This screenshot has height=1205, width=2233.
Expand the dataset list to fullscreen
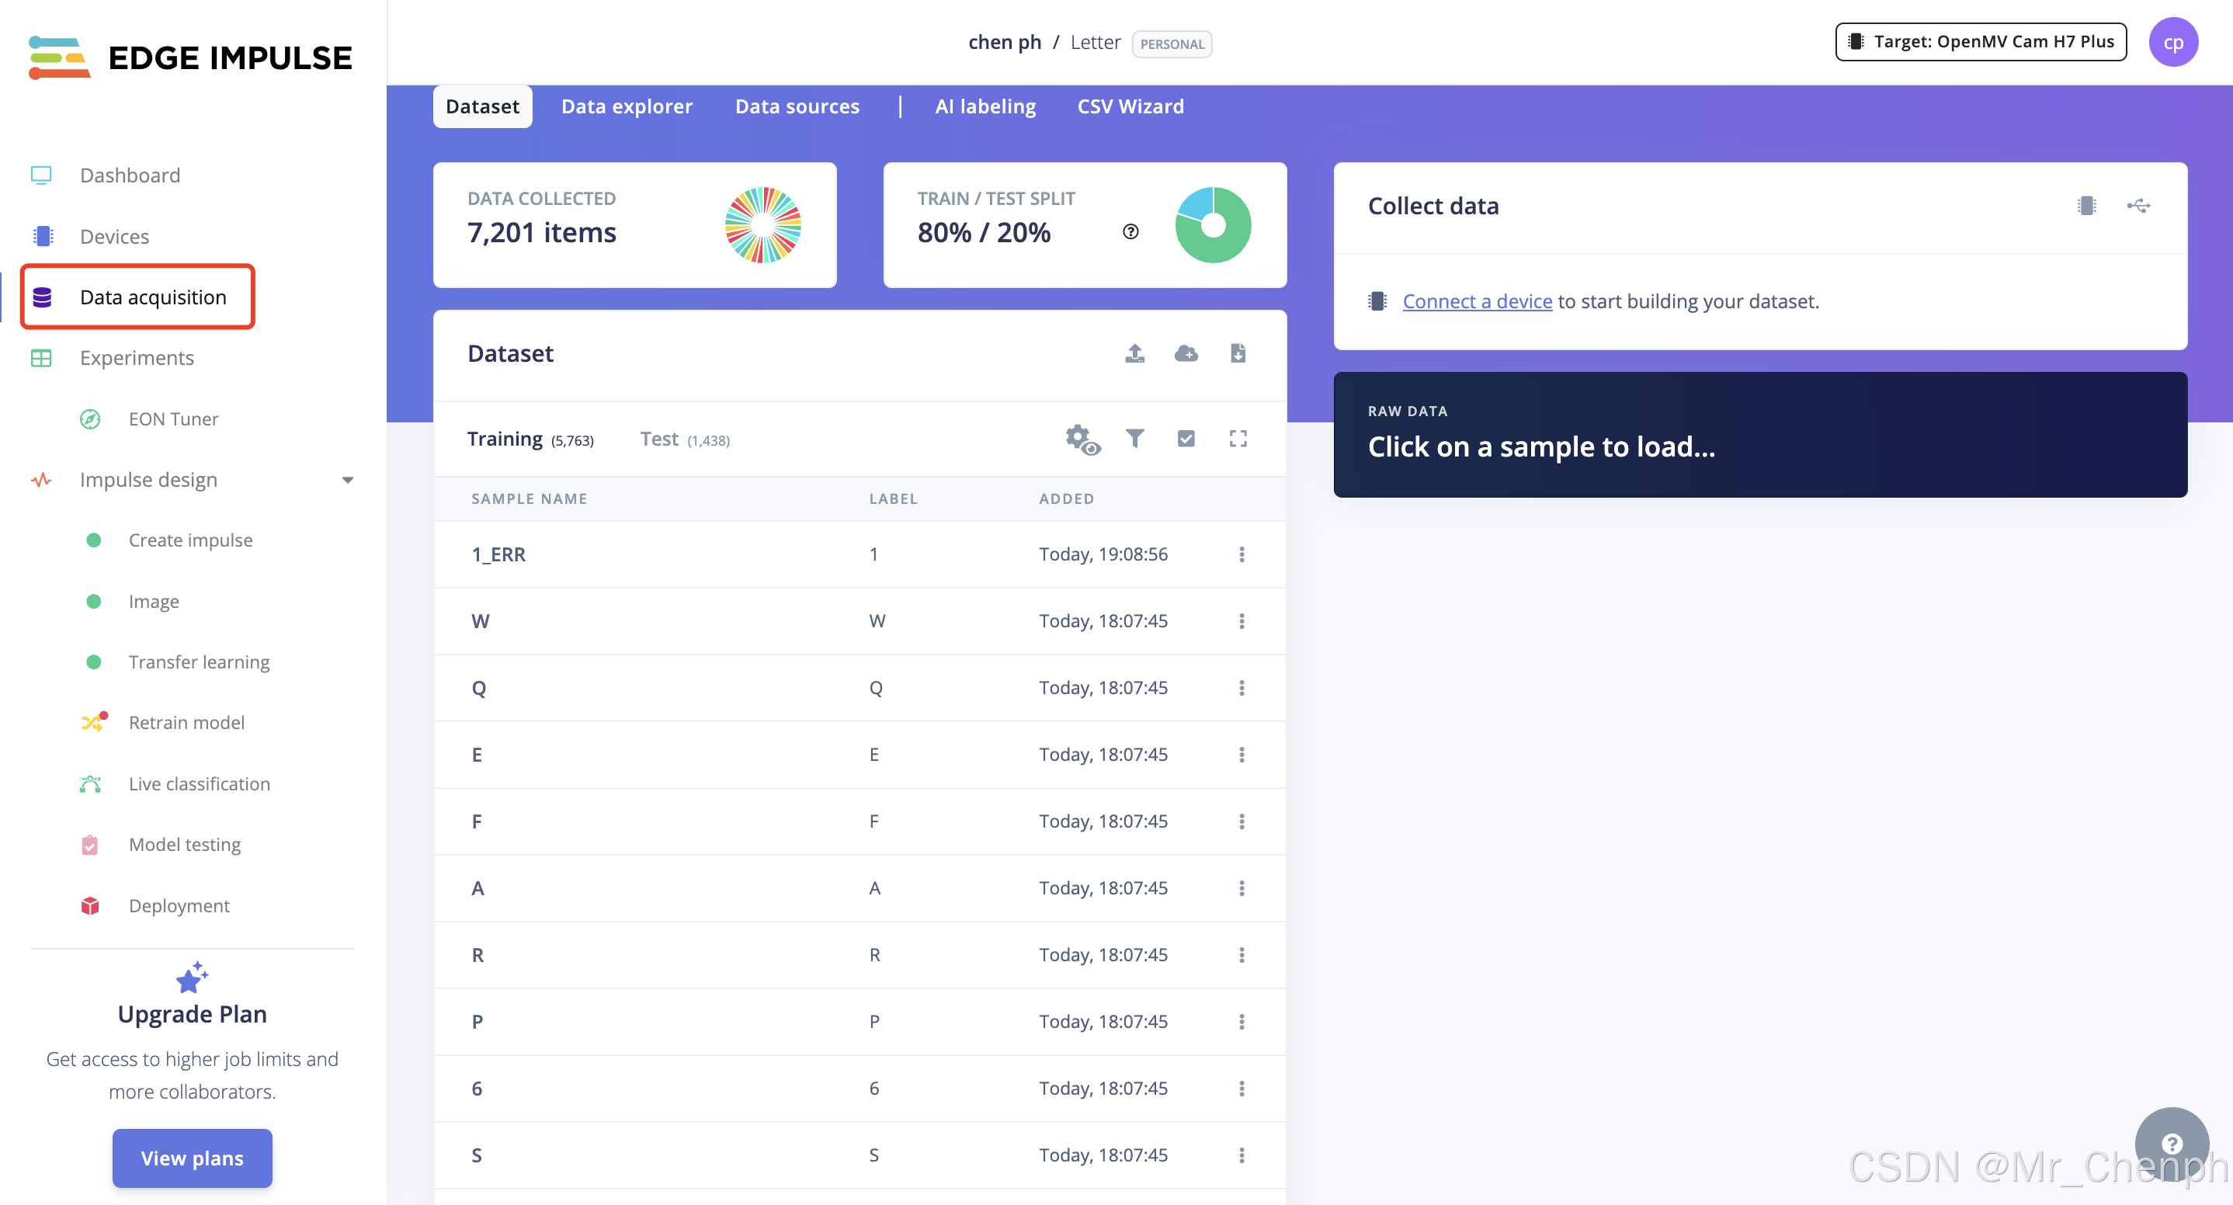click(1238, 439)
